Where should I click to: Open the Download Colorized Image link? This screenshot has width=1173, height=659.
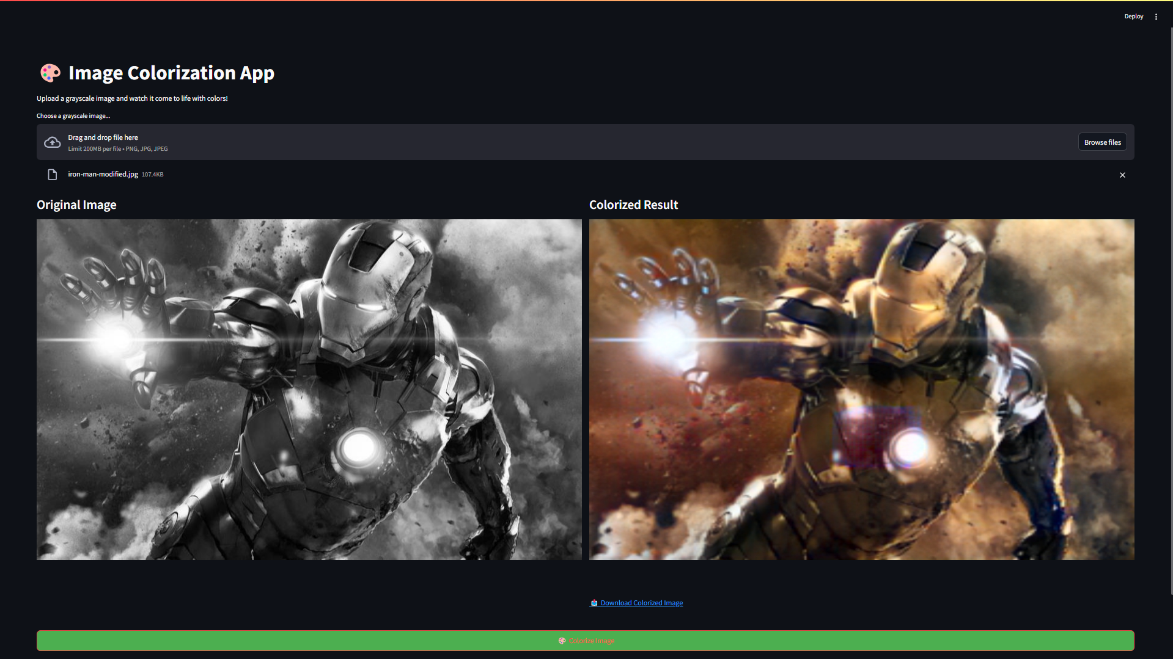click(641, 603)
